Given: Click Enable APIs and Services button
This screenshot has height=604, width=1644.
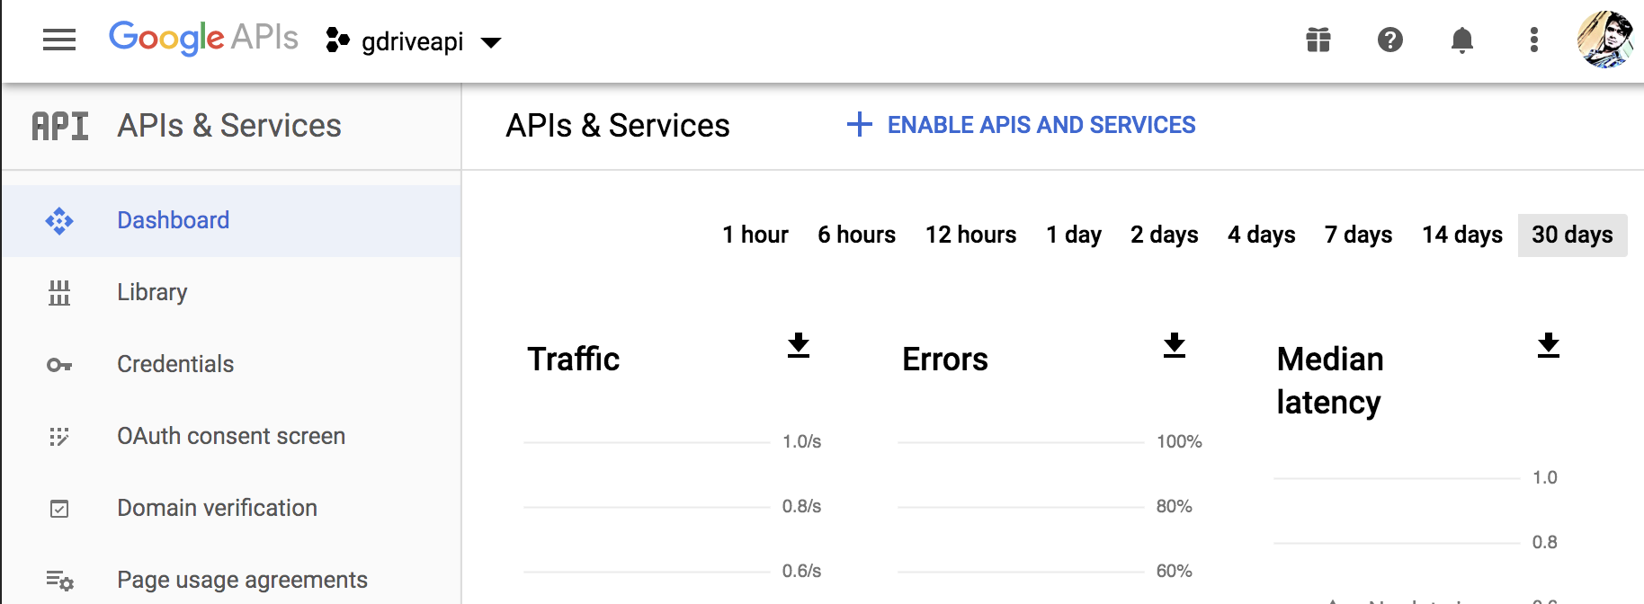Looking at the screenshot, I should click(1021, 125).
